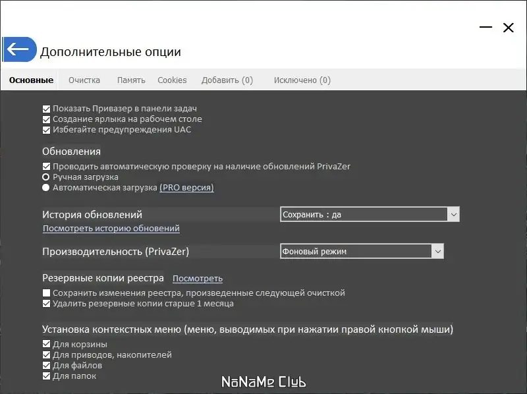Select 'Ручная загрузка' radio button
Image resolution: width=527 pixels, height=394 pixels.
(x=46, y=177)
